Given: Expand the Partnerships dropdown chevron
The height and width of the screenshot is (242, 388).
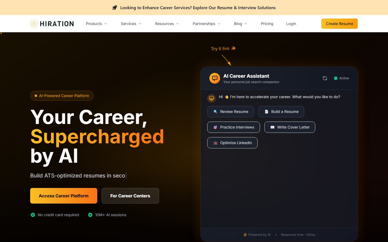Looking at the screenshot, I should (219, 24).
